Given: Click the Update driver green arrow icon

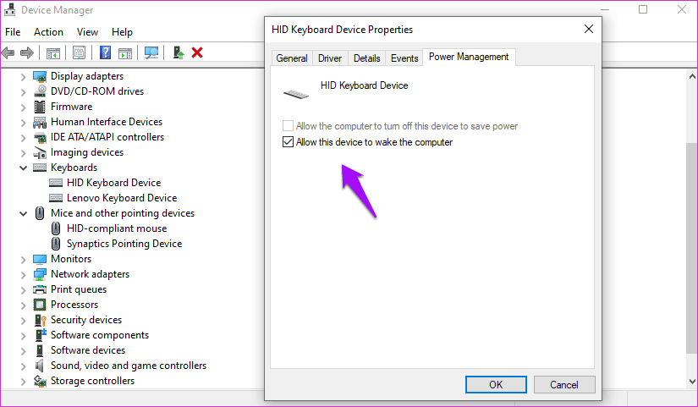Looking at the screenshot, I should [x=179, y=52].
